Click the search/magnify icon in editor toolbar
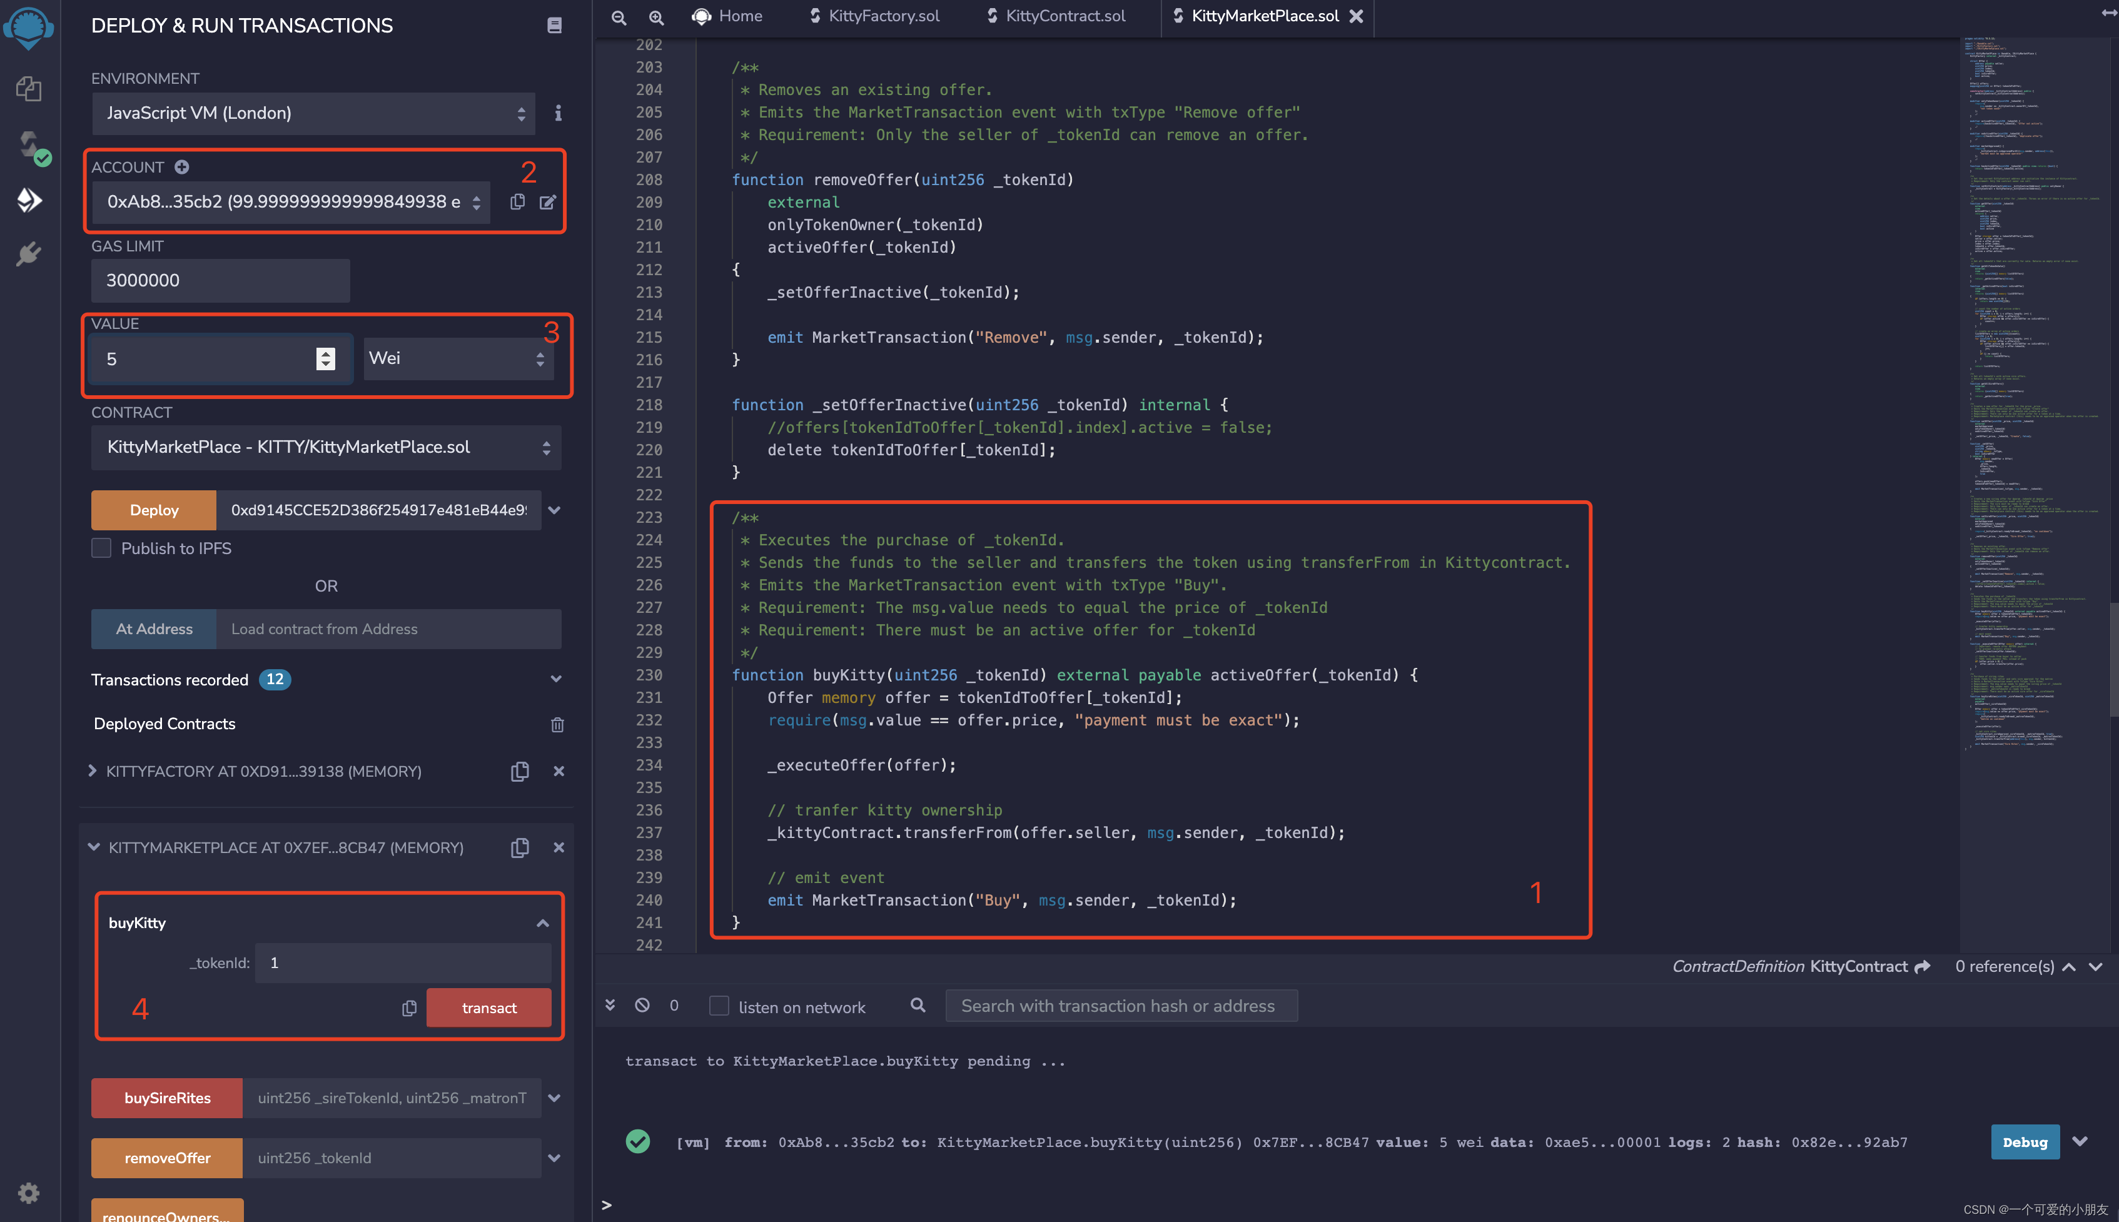The width and height of the screenshot is (2119, 1222). point(650,18)
